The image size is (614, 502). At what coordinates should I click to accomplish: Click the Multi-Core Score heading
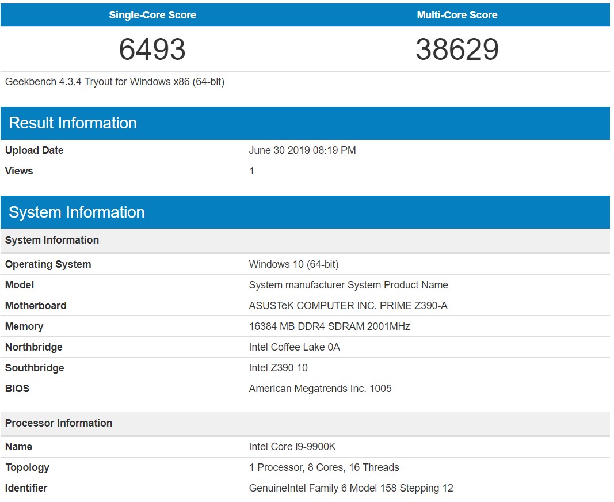[457, 15]
